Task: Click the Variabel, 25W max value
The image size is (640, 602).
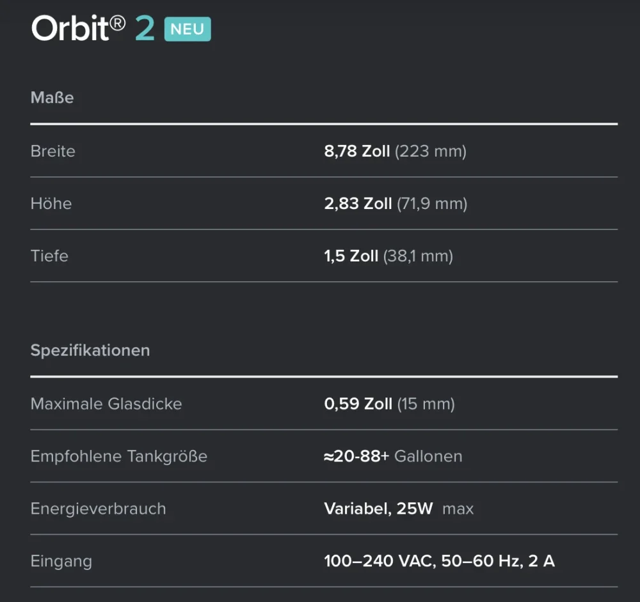Action: tap(399, 509)
